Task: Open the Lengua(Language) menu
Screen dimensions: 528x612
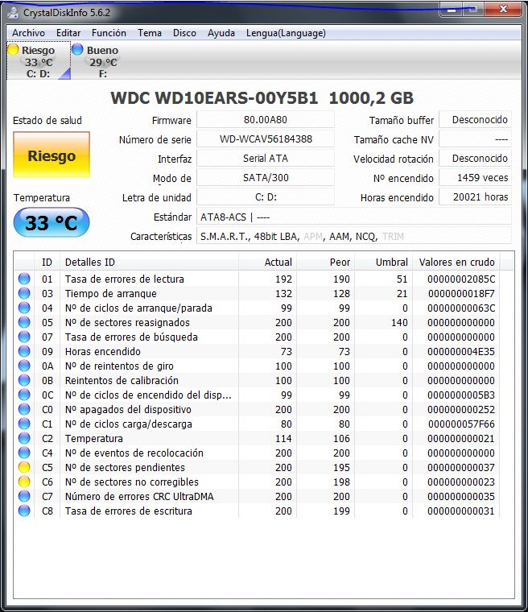Action: [286, 33]
